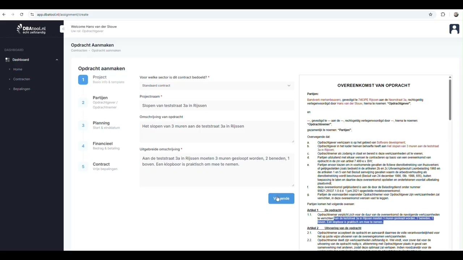
Task: Focus the Uitgebreide omschrijving textarea
Action: click(x=217, y=170)
